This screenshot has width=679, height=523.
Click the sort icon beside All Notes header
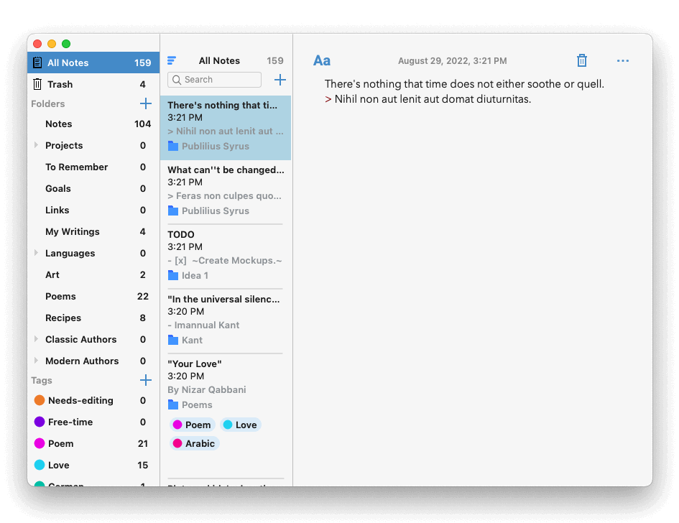point(172,61)
